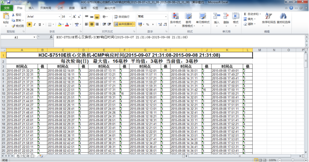This screenshot has height=162, width=309.
Task: Toggle align text left
Action: 86,24
